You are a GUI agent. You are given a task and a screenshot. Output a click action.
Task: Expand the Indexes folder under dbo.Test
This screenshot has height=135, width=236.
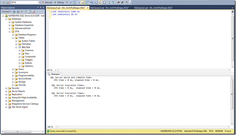click(19, 63)
